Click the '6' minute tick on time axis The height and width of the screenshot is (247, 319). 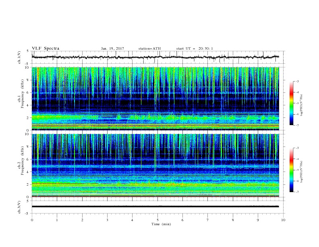tap(182, 220)
